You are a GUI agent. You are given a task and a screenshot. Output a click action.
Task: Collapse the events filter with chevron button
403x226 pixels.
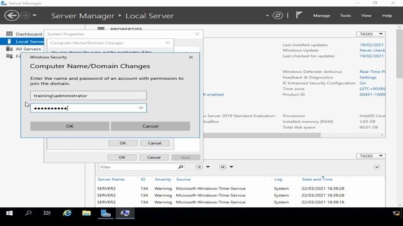pos(377,167)
